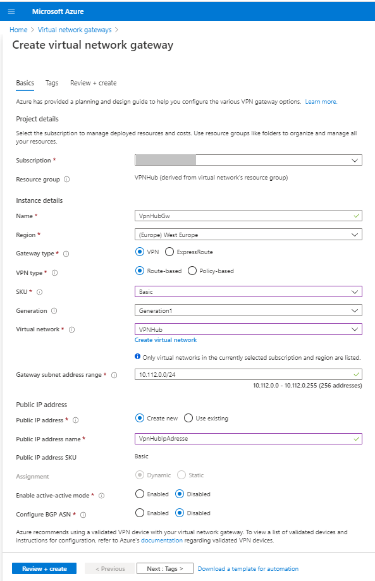This screenshot has width=375, height=581.
Task: Select the ExpressRoute gateway type
Action: tap(169, 252)
